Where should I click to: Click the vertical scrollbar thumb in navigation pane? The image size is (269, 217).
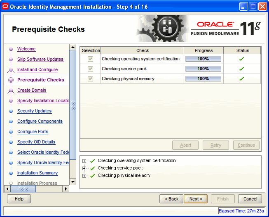tap(73, 105)
